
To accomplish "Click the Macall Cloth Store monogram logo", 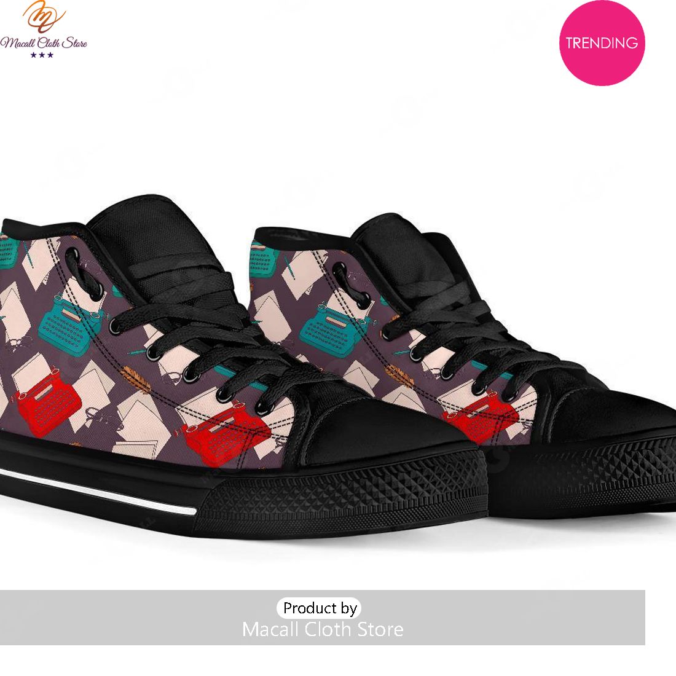I will (x=43, y=17).
